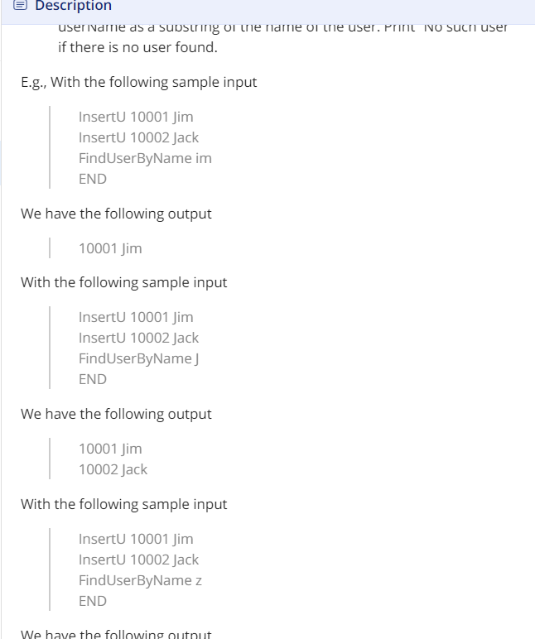This screenshot has width=535, height=639.
Task: Click the Description panel icon
Action: [x=21, y=5]
